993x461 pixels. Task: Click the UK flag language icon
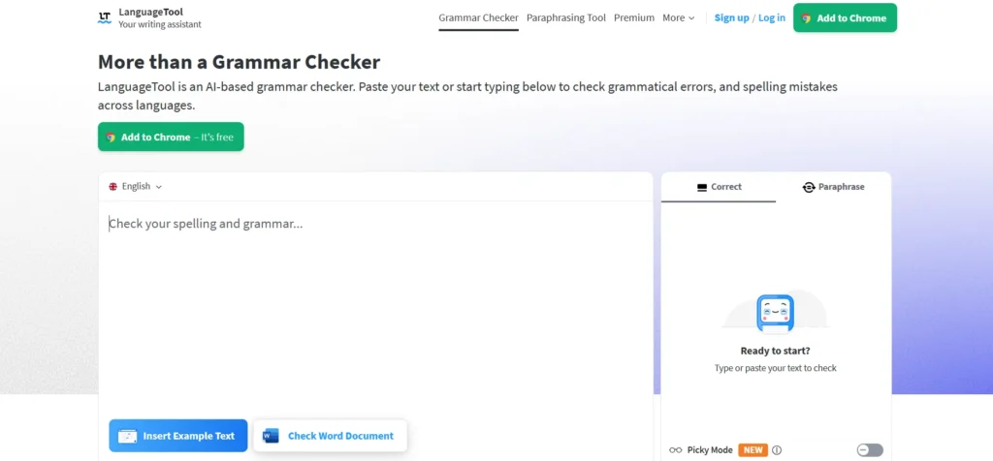coord(113,186)
